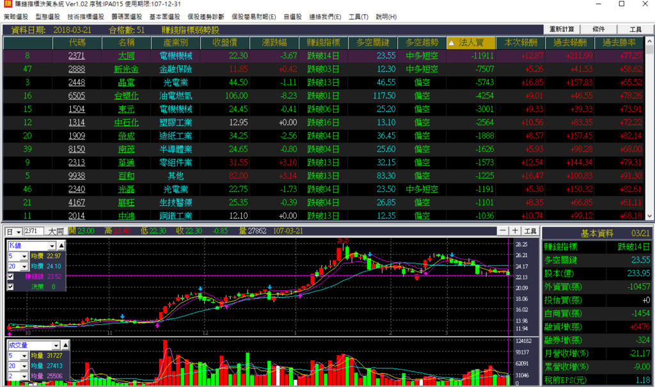Click the scroll-up arrow of stock list

click(x=650, y=42)
